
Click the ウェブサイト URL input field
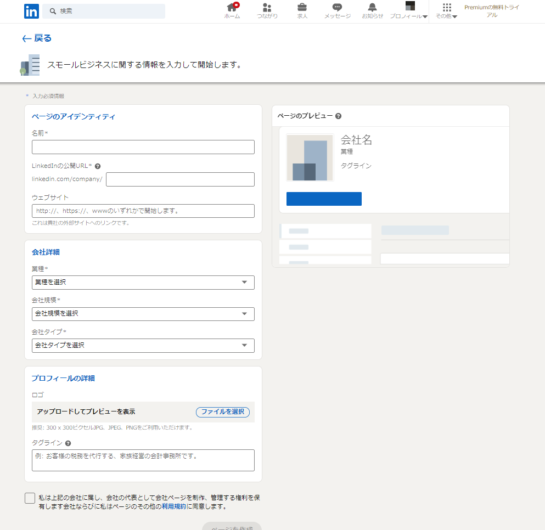click(143, 211)
